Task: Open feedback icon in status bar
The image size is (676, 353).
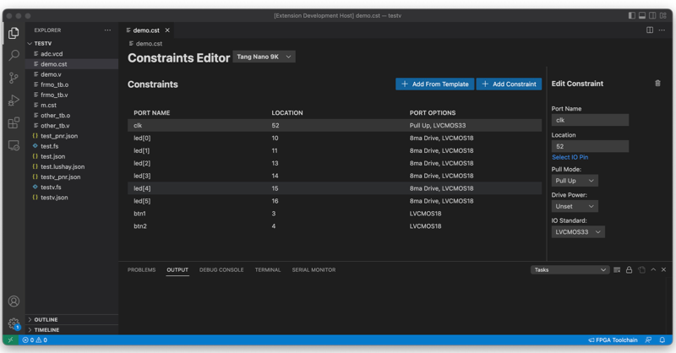Action: coord(648,340)
